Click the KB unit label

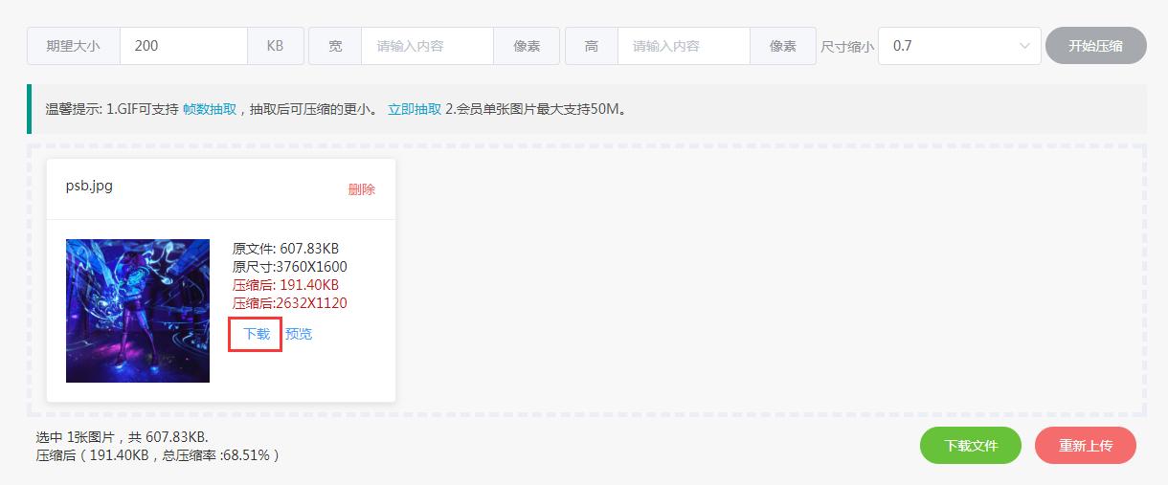276,46
